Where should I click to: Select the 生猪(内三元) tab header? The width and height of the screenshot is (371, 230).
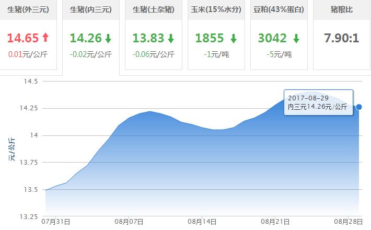tap(90, 10)
